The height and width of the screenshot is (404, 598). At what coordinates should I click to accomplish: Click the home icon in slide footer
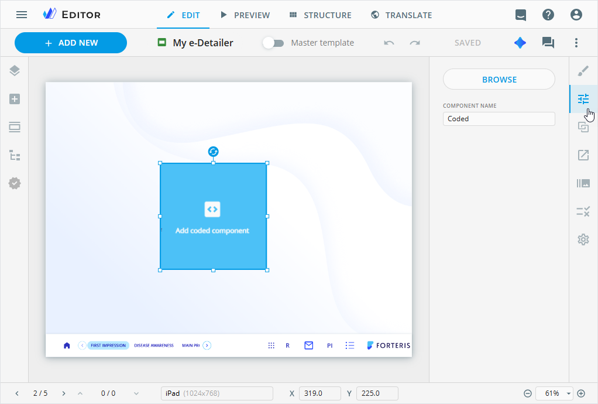click(x=67, y=345)
